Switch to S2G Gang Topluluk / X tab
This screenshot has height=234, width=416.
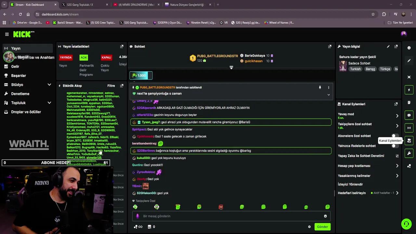point(85,5)
